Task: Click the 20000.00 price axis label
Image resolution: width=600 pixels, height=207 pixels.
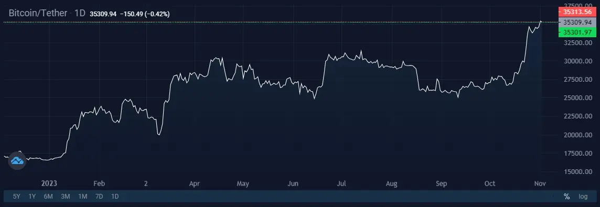Action: pyautogui.click(x=578, y=135)
